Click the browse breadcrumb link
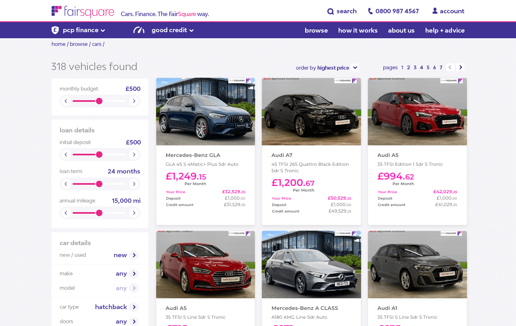This screenshot has height=326, width=516. pos(79,44)
